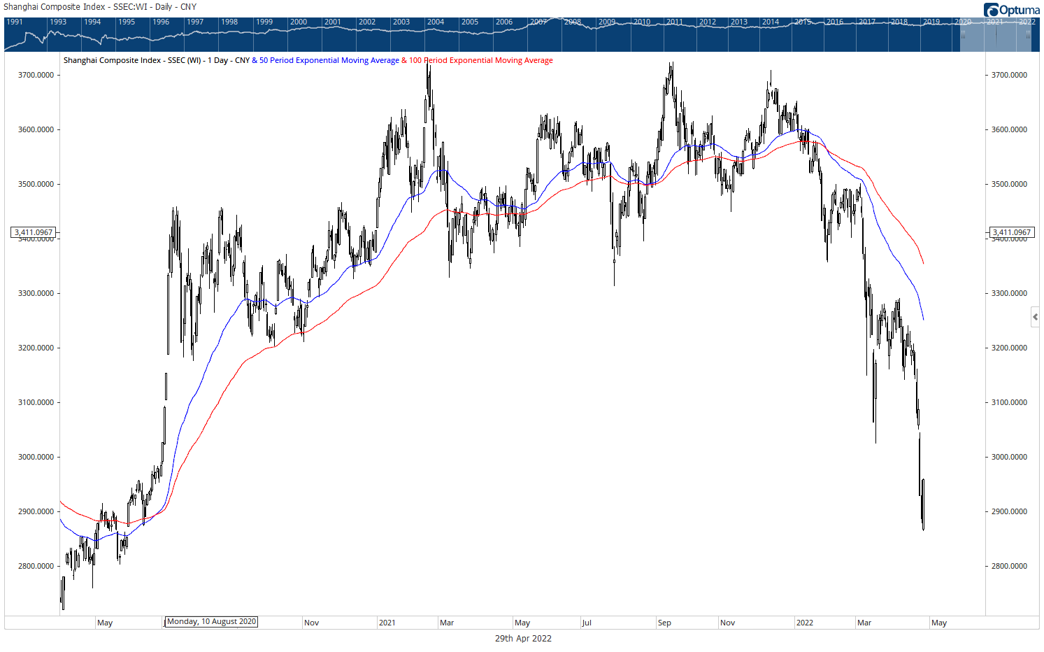Click the 1991 year in overview strip
Viewport: 1044px width, 652px height.
15,22
